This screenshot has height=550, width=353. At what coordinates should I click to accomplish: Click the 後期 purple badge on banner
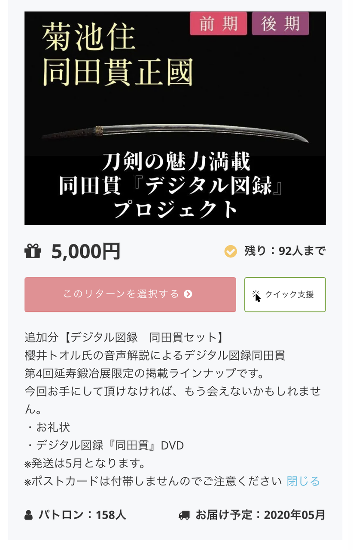click(280, 23)
